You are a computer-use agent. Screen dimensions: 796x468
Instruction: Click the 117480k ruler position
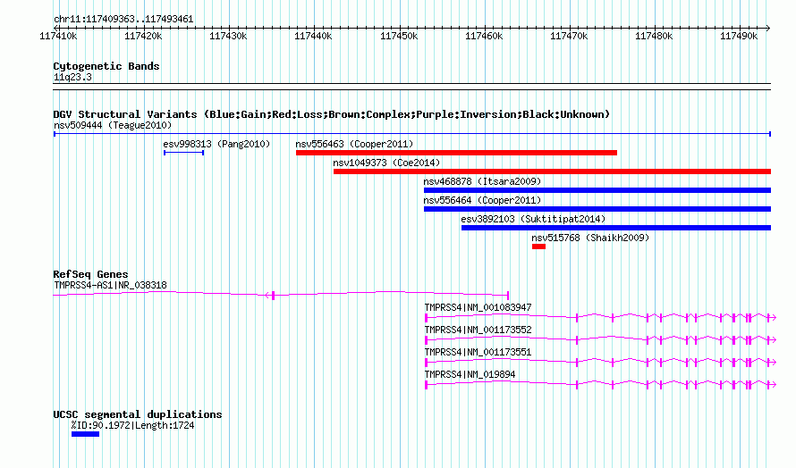[x=654, y=36]
